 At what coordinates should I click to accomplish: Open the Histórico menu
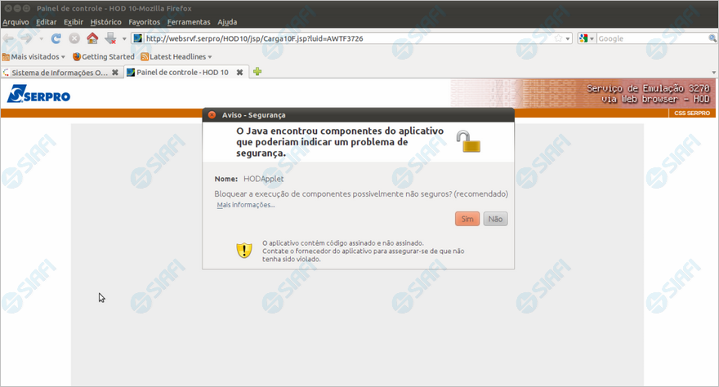[x=106, y=22]
